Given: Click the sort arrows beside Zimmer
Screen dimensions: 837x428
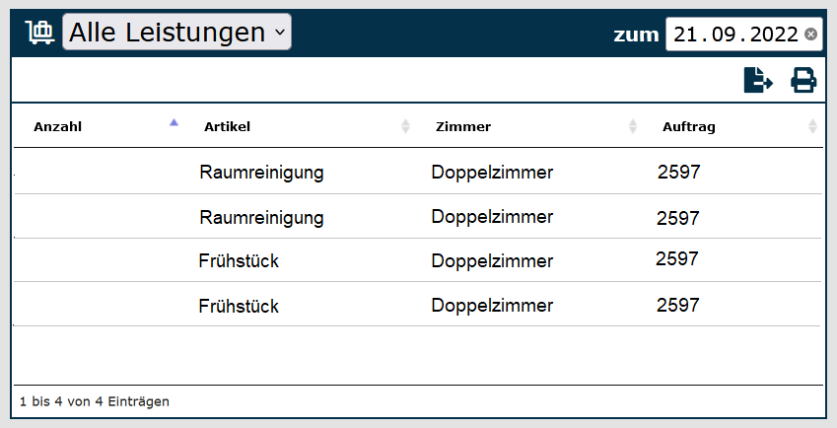Looking at the screenshot, I should [632, 127].
